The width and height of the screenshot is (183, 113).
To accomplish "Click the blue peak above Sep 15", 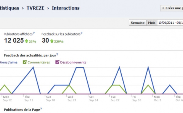I will pyautogui.click(x=33, y=67).
